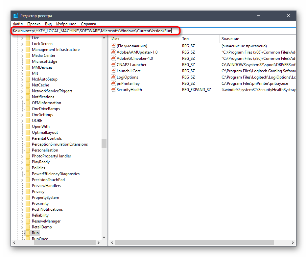The image size is (307, 257).
Task: Click the string icon of AdobeAAMUpdater-1.0
Action: (113, 52)
